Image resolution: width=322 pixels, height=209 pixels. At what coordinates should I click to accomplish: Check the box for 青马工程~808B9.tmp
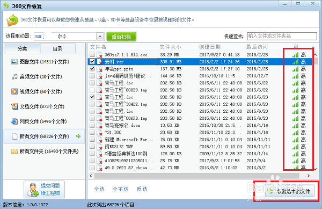click(92, 90)
